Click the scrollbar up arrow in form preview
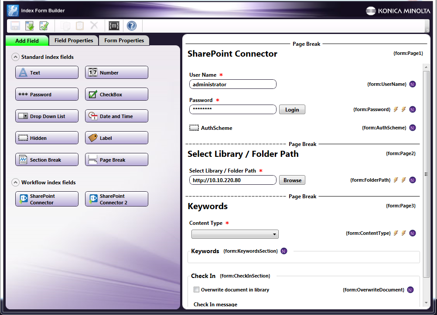 (x=426, y=67)
